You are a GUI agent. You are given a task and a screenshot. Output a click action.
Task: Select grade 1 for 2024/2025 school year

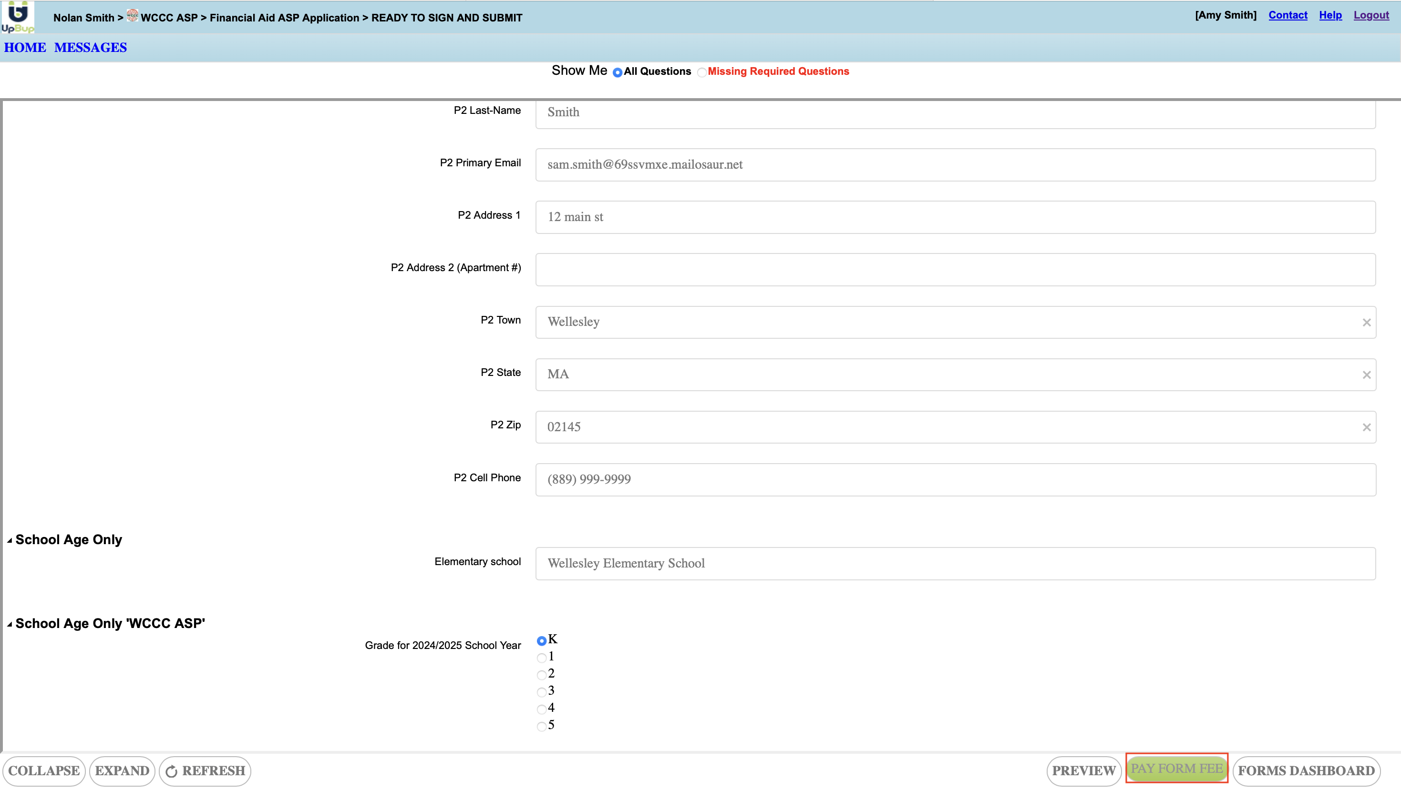point(541,658)
